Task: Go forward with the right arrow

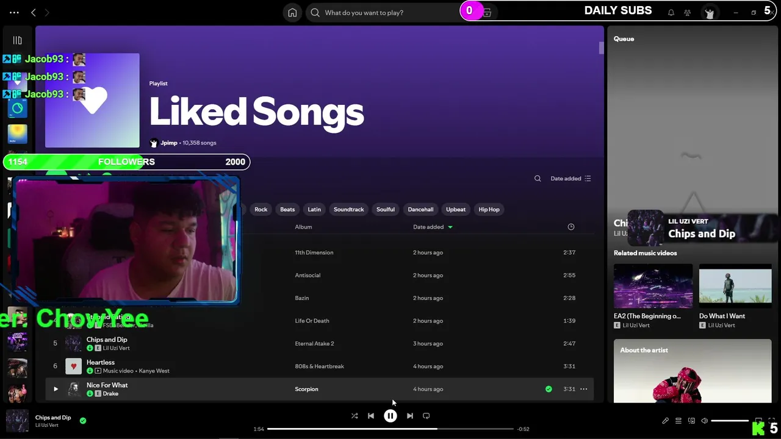Action: click(47, 12)
